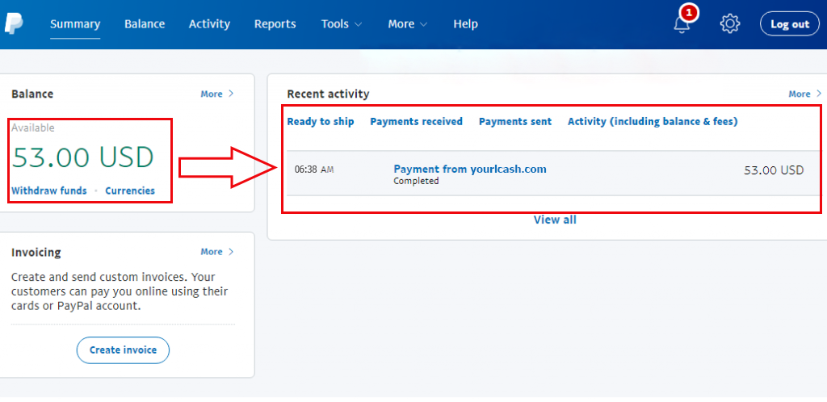Open the Currencies link
Viewport: 827px width, 402px height.
click(130, 191)
